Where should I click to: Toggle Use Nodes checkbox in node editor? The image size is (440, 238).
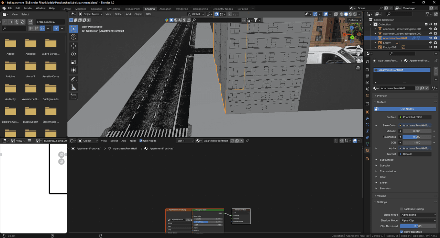coord(141,141)
